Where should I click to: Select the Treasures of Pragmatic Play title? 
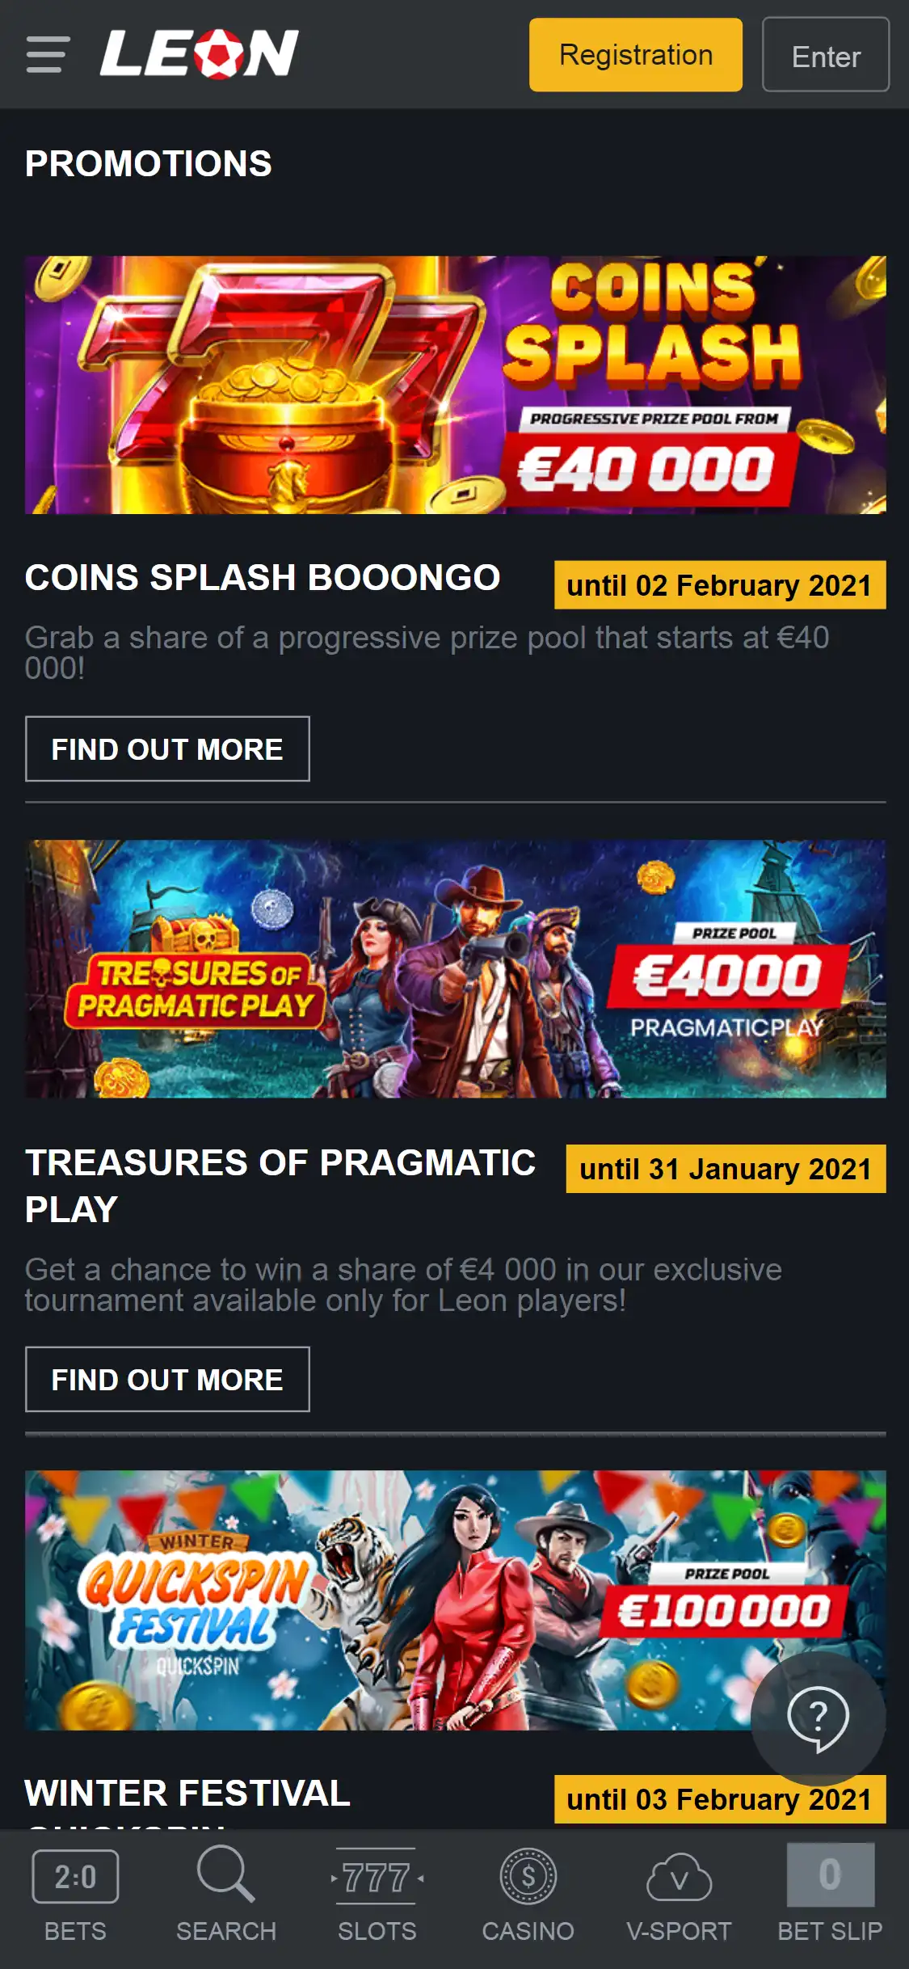[280, 1185]
